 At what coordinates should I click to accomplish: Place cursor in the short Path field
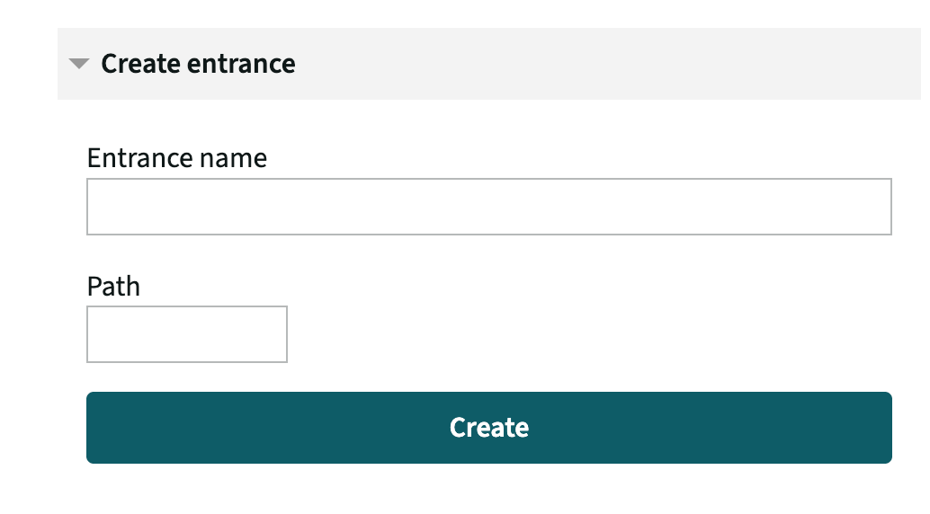[187, 333]
